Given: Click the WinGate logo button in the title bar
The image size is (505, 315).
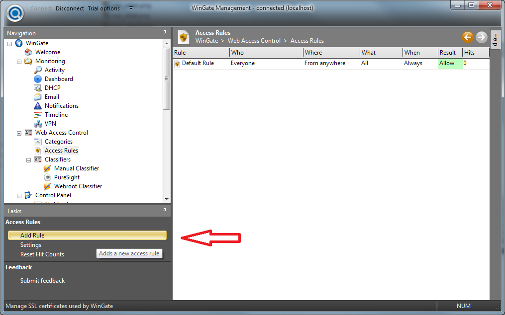Looking at the screenshot, I should click(15, 13).
